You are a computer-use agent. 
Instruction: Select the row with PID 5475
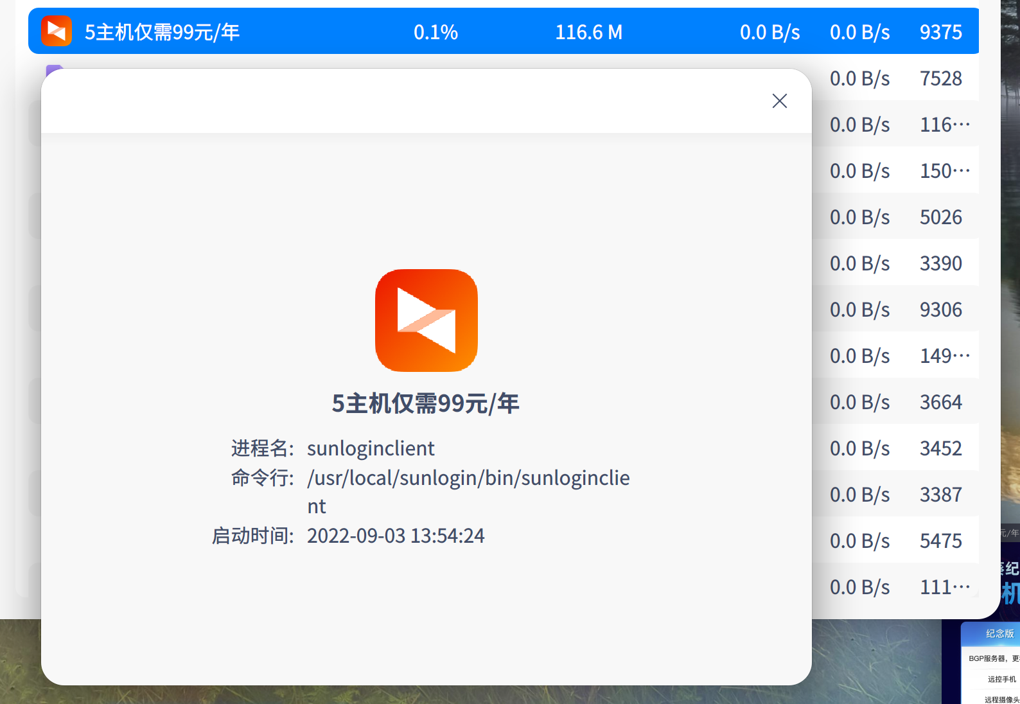coord(895,540)
